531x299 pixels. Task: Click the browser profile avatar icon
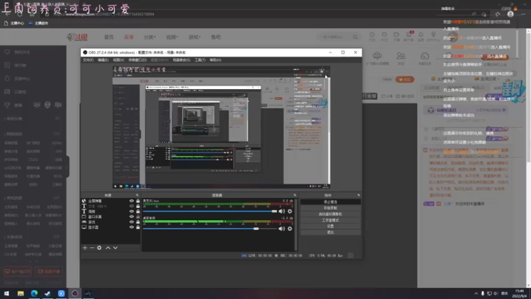(x=510, y=14)
